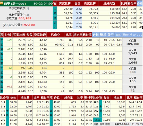This screenshot has width=143, height=126.
Task: Click the 3.60 draw price cell
Action: [78, 13]
